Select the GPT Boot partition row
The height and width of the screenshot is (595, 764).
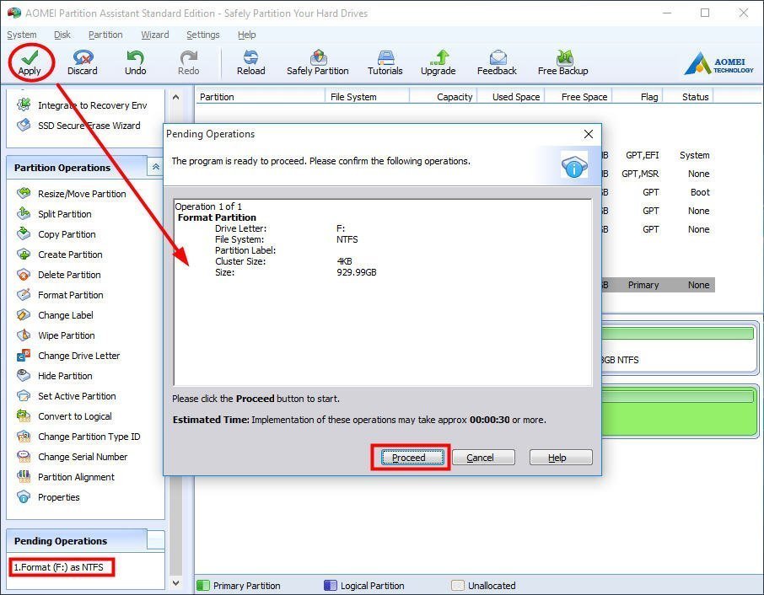point(658,192)
